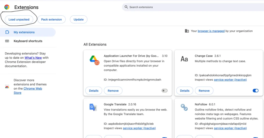This screenshot has width=264, height=138.
Task: Open the Keyboard shortcuts section
Action: click(28, 41)
